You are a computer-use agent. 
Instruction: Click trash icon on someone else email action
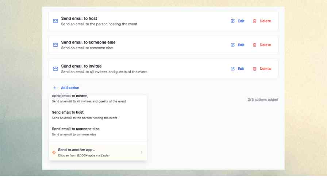pos(255,45)
